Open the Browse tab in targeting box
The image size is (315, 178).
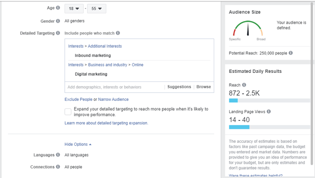pyautogui.click(x=203, y=87)
